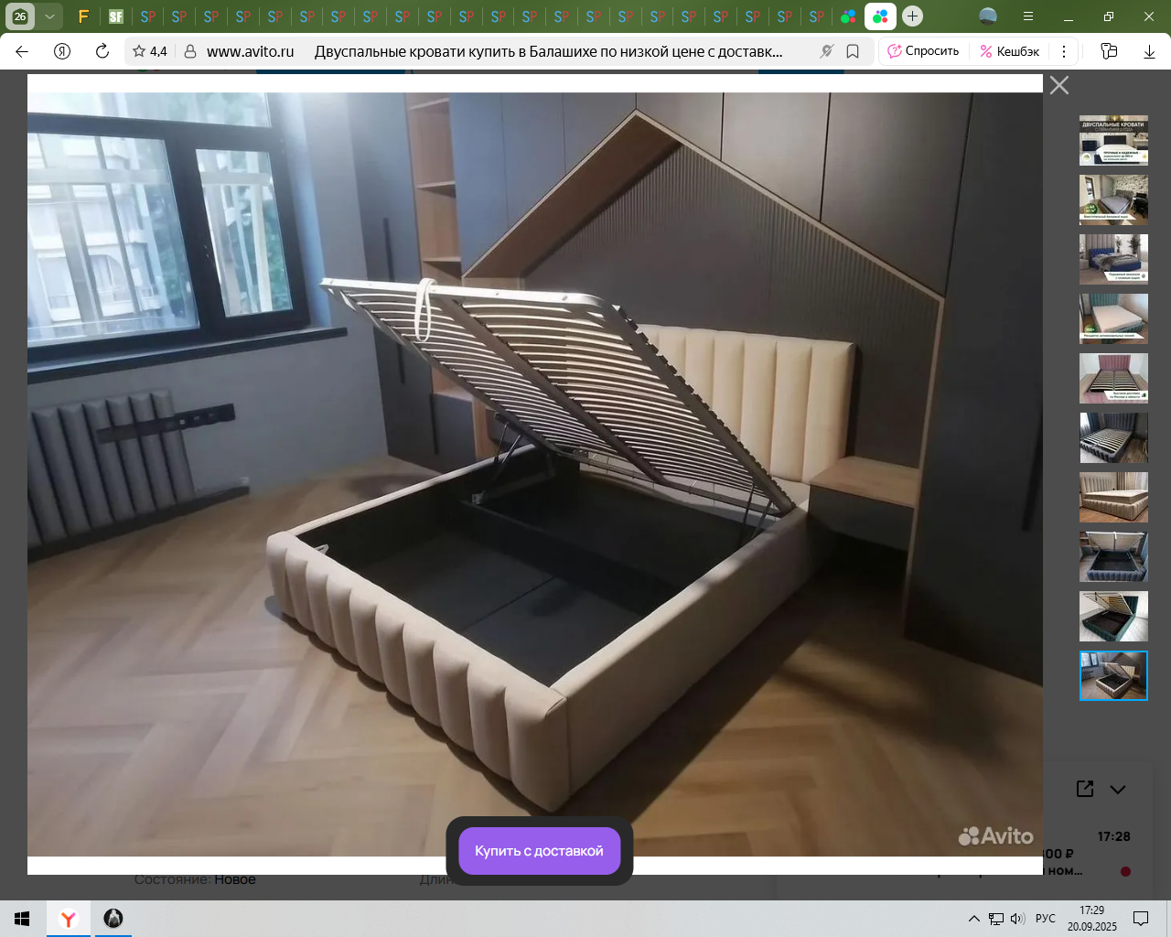
Task: Click the large bed photo in the gallery
Action: (535, 474)
